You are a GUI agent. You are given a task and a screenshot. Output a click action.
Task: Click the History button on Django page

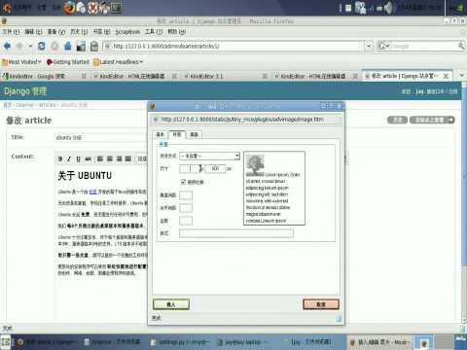(x=397, y=120)
